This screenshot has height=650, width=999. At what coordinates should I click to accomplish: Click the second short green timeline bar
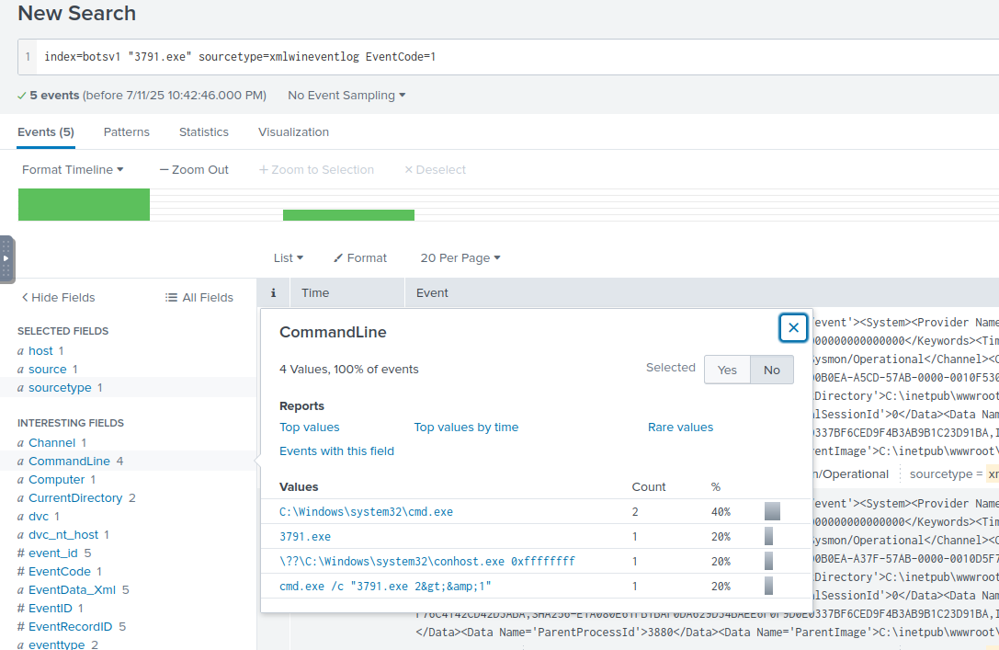pos(348,215)
